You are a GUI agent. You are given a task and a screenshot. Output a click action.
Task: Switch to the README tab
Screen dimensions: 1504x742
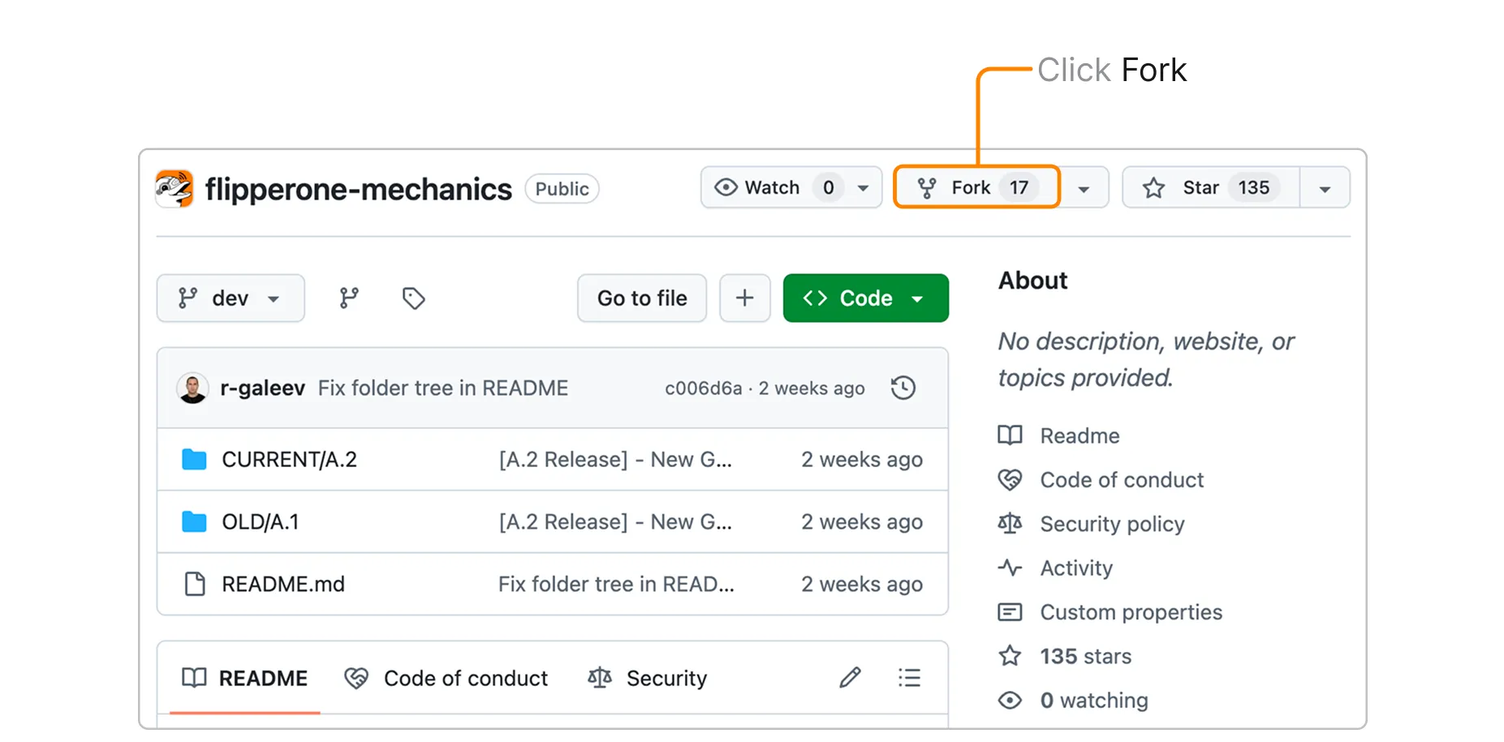coord(245,678)
